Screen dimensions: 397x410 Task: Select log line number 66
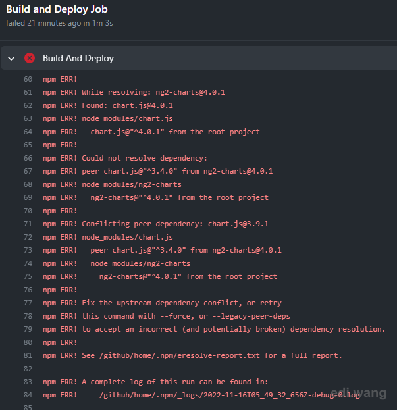(28, 158)
